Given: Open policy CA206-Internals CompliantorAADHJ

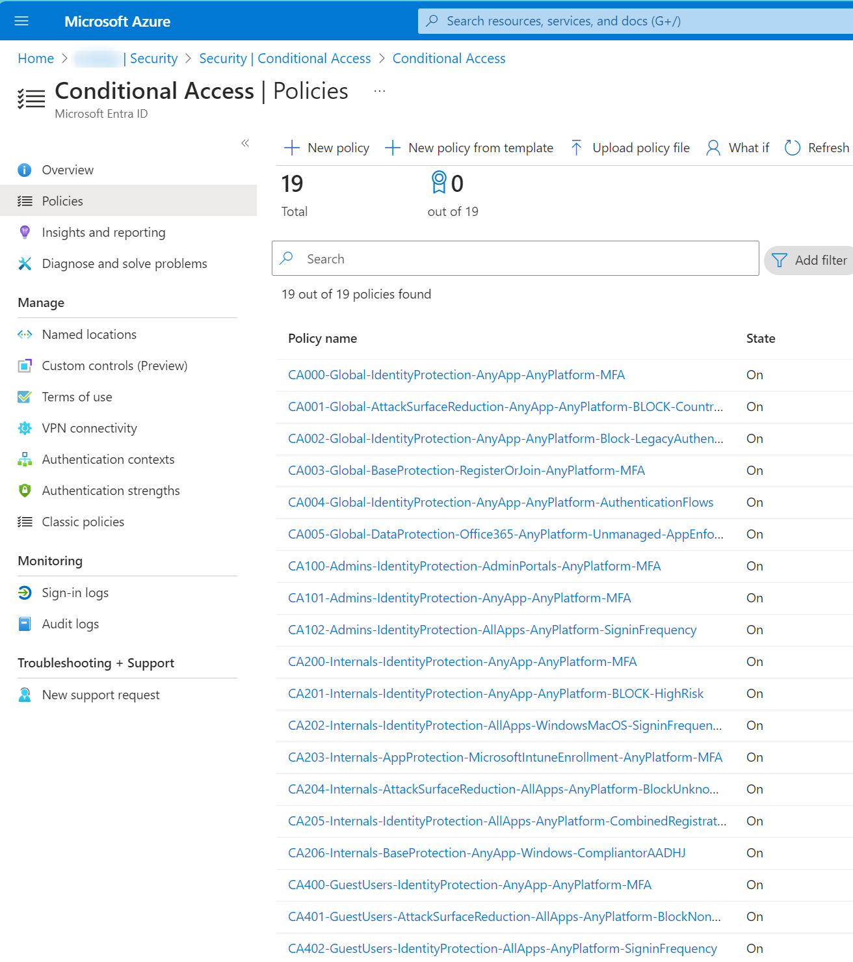Looking at the screenshot, I should 487,853.
